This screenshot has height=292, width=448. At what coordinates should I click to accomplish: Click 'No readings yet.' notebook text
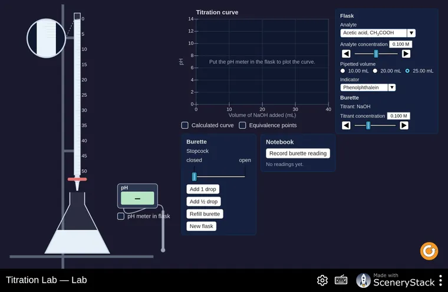pos(285,164)
